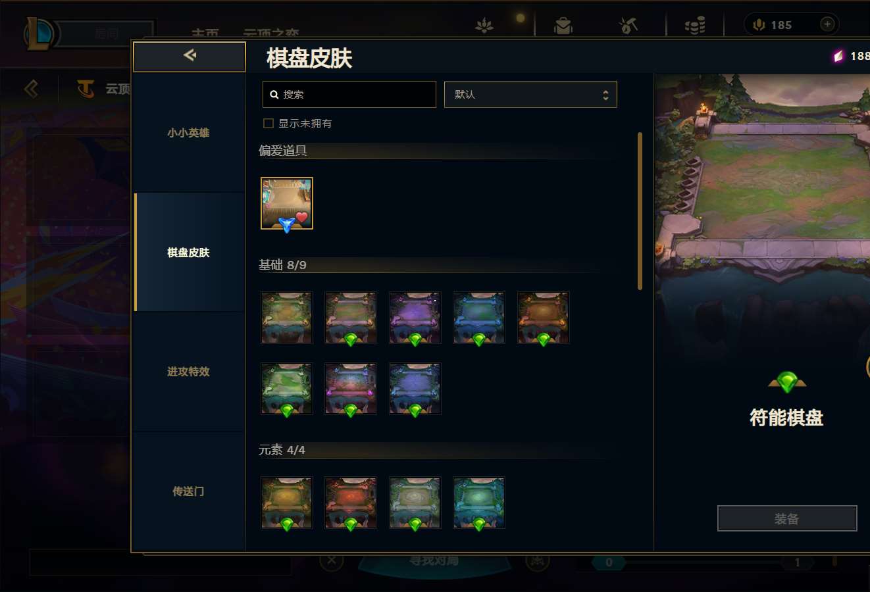Click the plus icon next to 185 currency
The image size is (870, 592).
tap(827, 24)
